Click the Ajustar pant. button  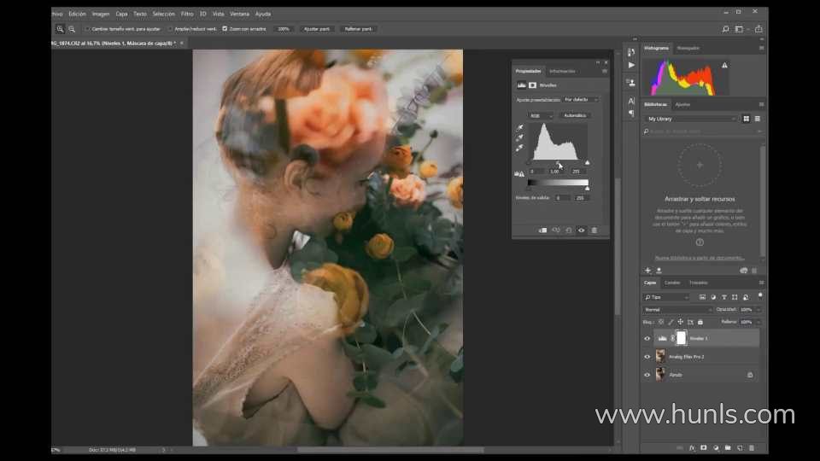click(x=317, y=28)
